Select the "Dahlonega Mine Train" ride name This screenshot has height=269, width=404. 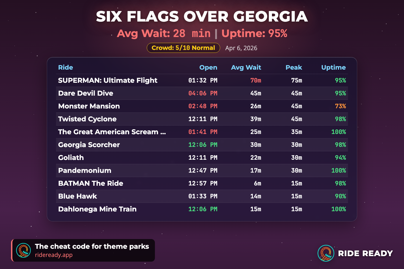(x=97, y=209)
